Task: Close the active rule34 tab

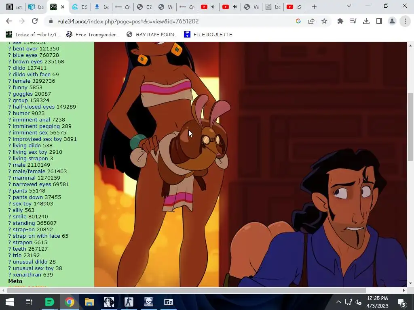Action: click(63, 7)
